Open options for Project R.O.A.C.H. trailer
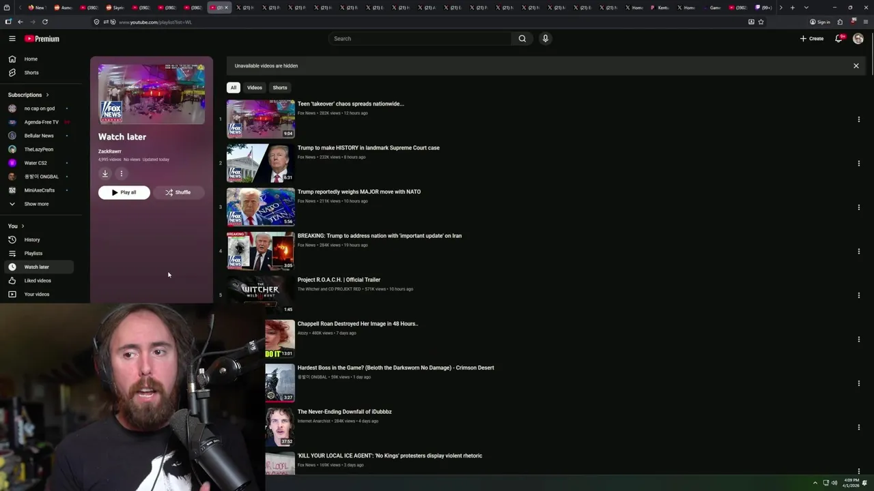 click(858, 295)
